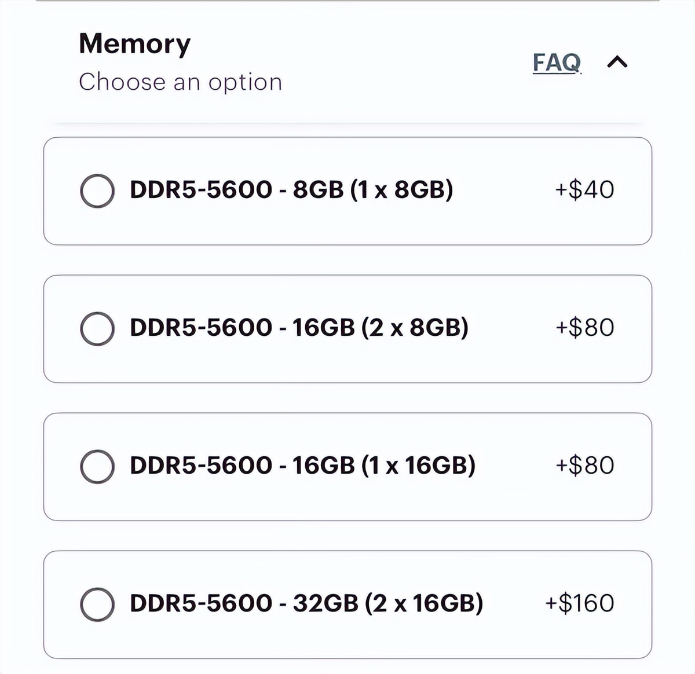695x674 pixels.
Task: Click the +$160 price on the 32GB option
Action: [x=579, y=602]
